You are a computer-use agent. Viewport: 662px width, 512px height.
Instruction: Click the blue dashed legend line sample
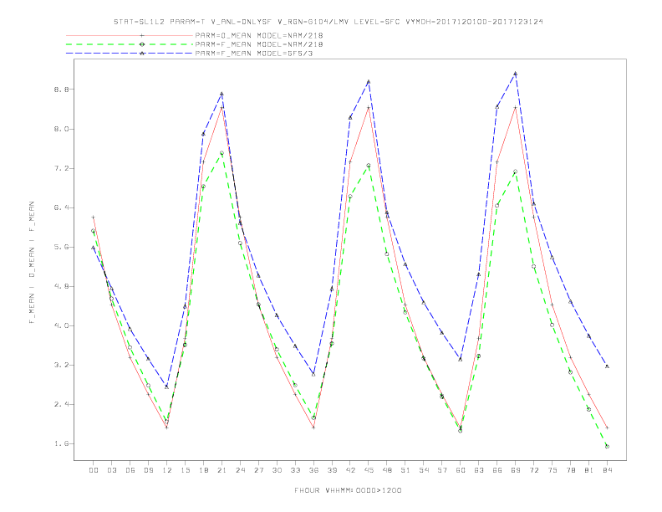[x=130, y=54]
